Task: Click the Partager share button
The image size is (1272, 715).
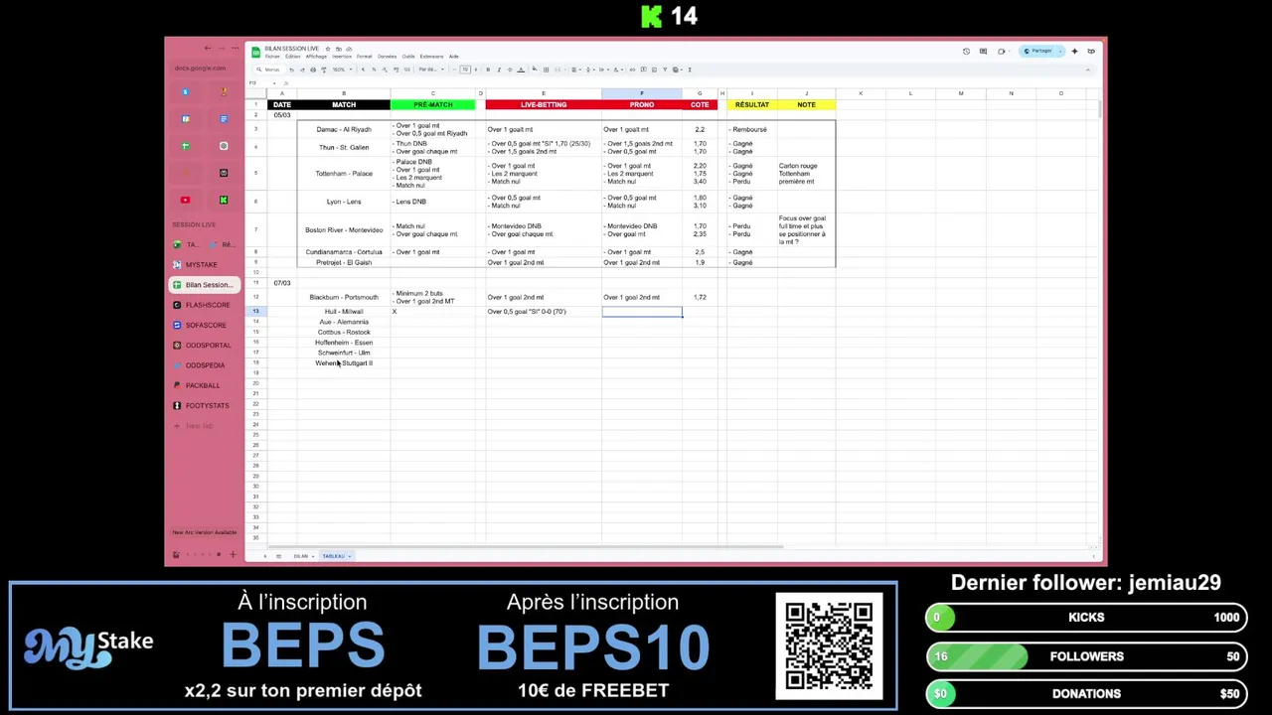Action: click(1038, 52)
